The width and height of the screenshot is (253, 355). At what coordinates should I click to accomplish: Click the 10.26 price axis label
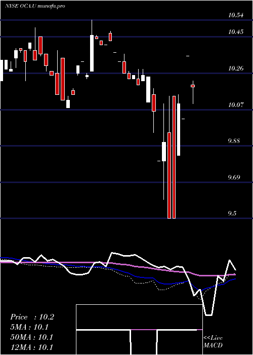(x=236, y=68)
